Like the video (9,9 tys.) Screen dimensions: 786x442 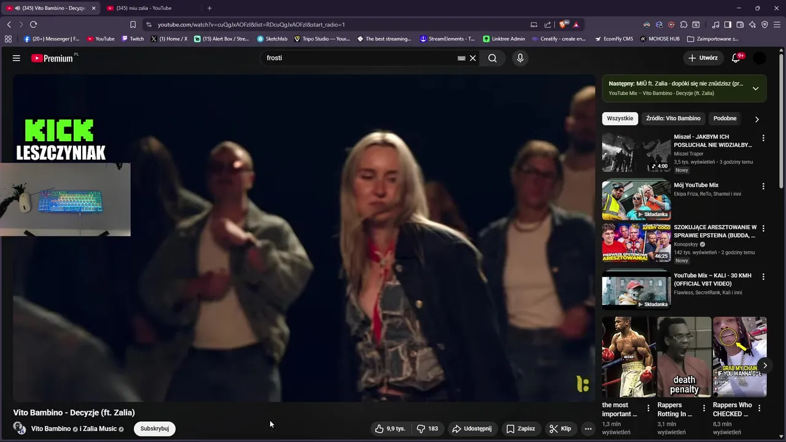(x=390, y=428)
